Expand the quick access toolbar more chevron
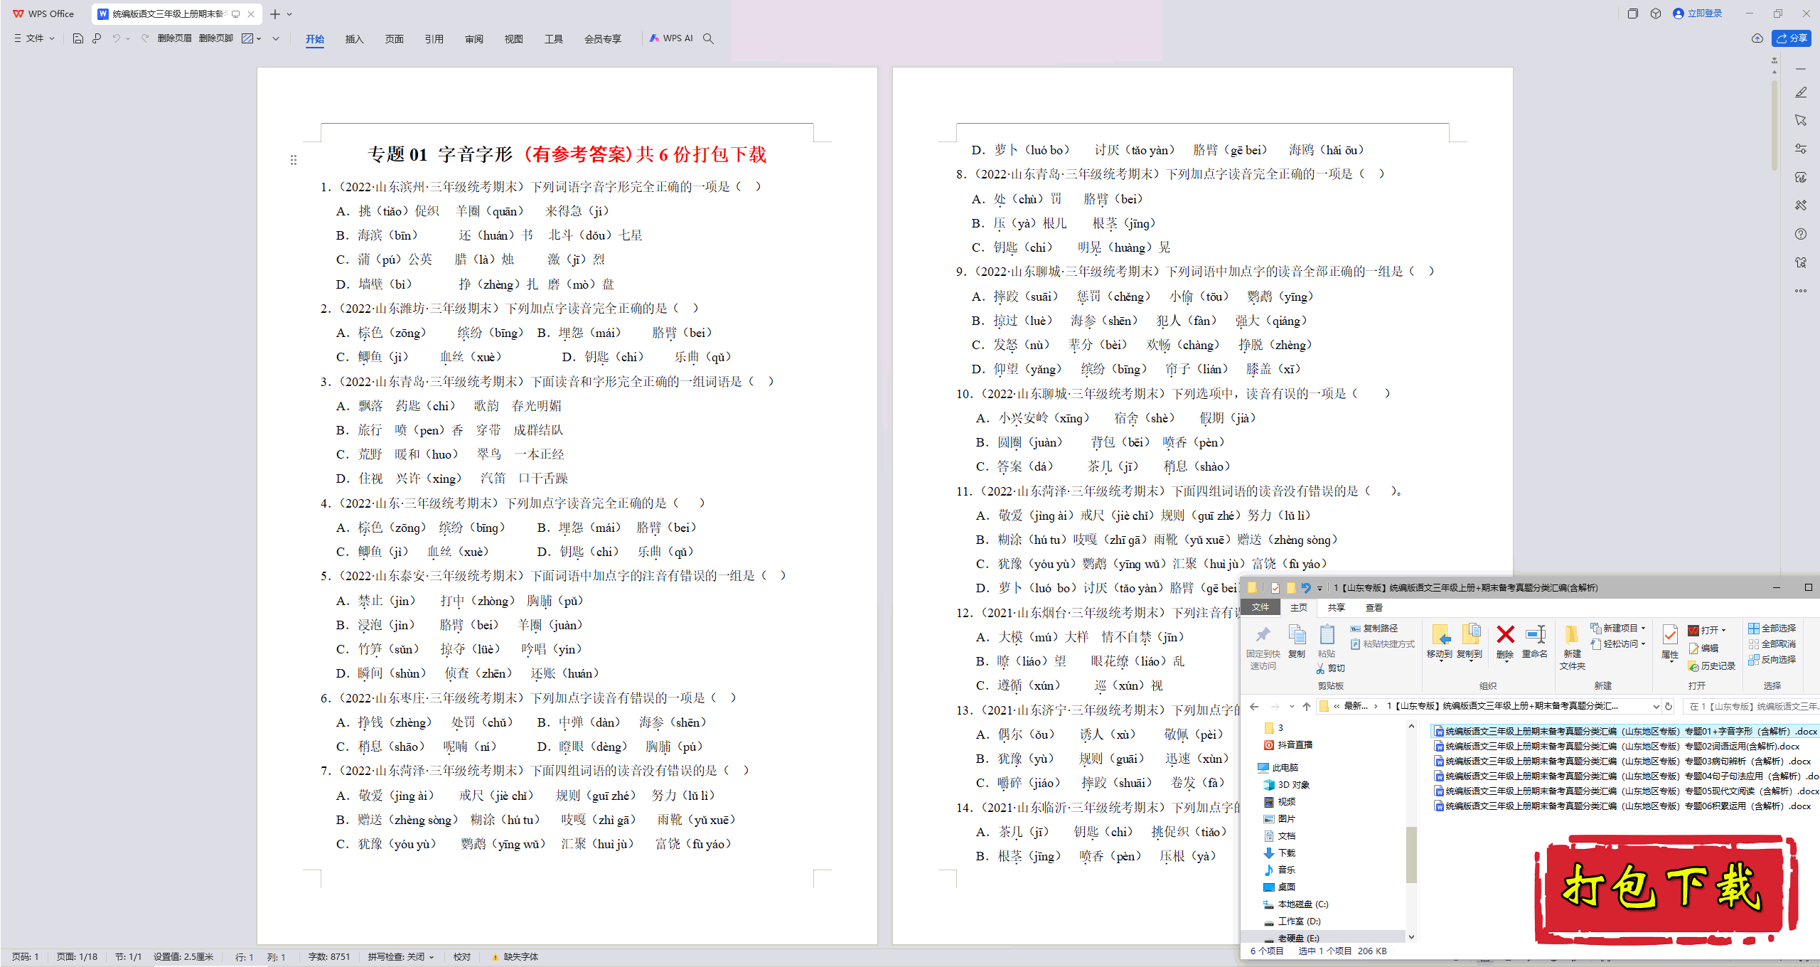Viewport: 1820px width, 967px height. (x=276, y=38)
